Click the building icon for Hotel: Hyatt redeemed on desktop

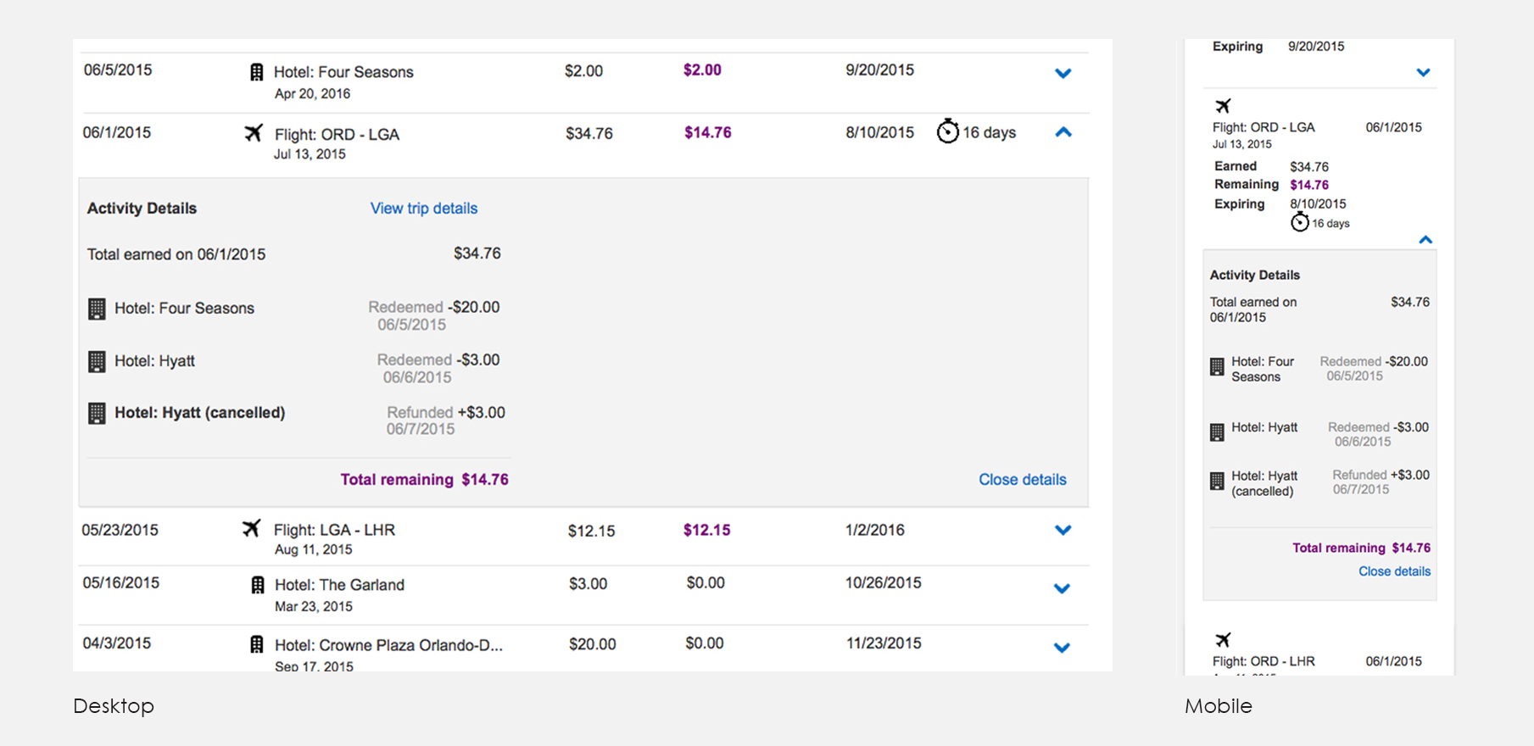[x=97, y=362]
